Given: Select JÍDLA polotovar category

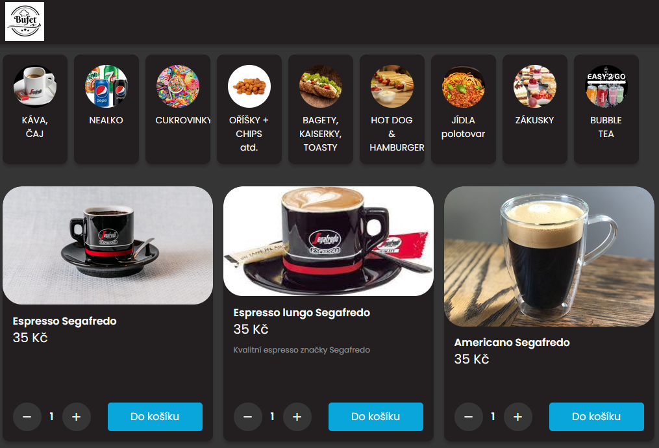Looking at the screenshot, I should click(464, 109).
